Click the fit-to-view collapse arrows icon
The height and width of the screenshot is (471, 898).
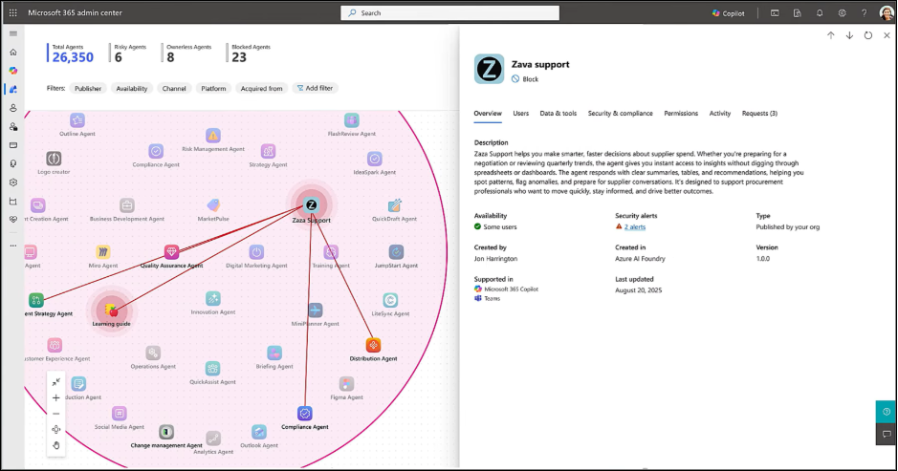[x=56, y=381]
